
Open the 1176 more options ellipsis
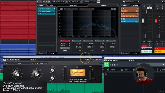[x=101, y=63]
